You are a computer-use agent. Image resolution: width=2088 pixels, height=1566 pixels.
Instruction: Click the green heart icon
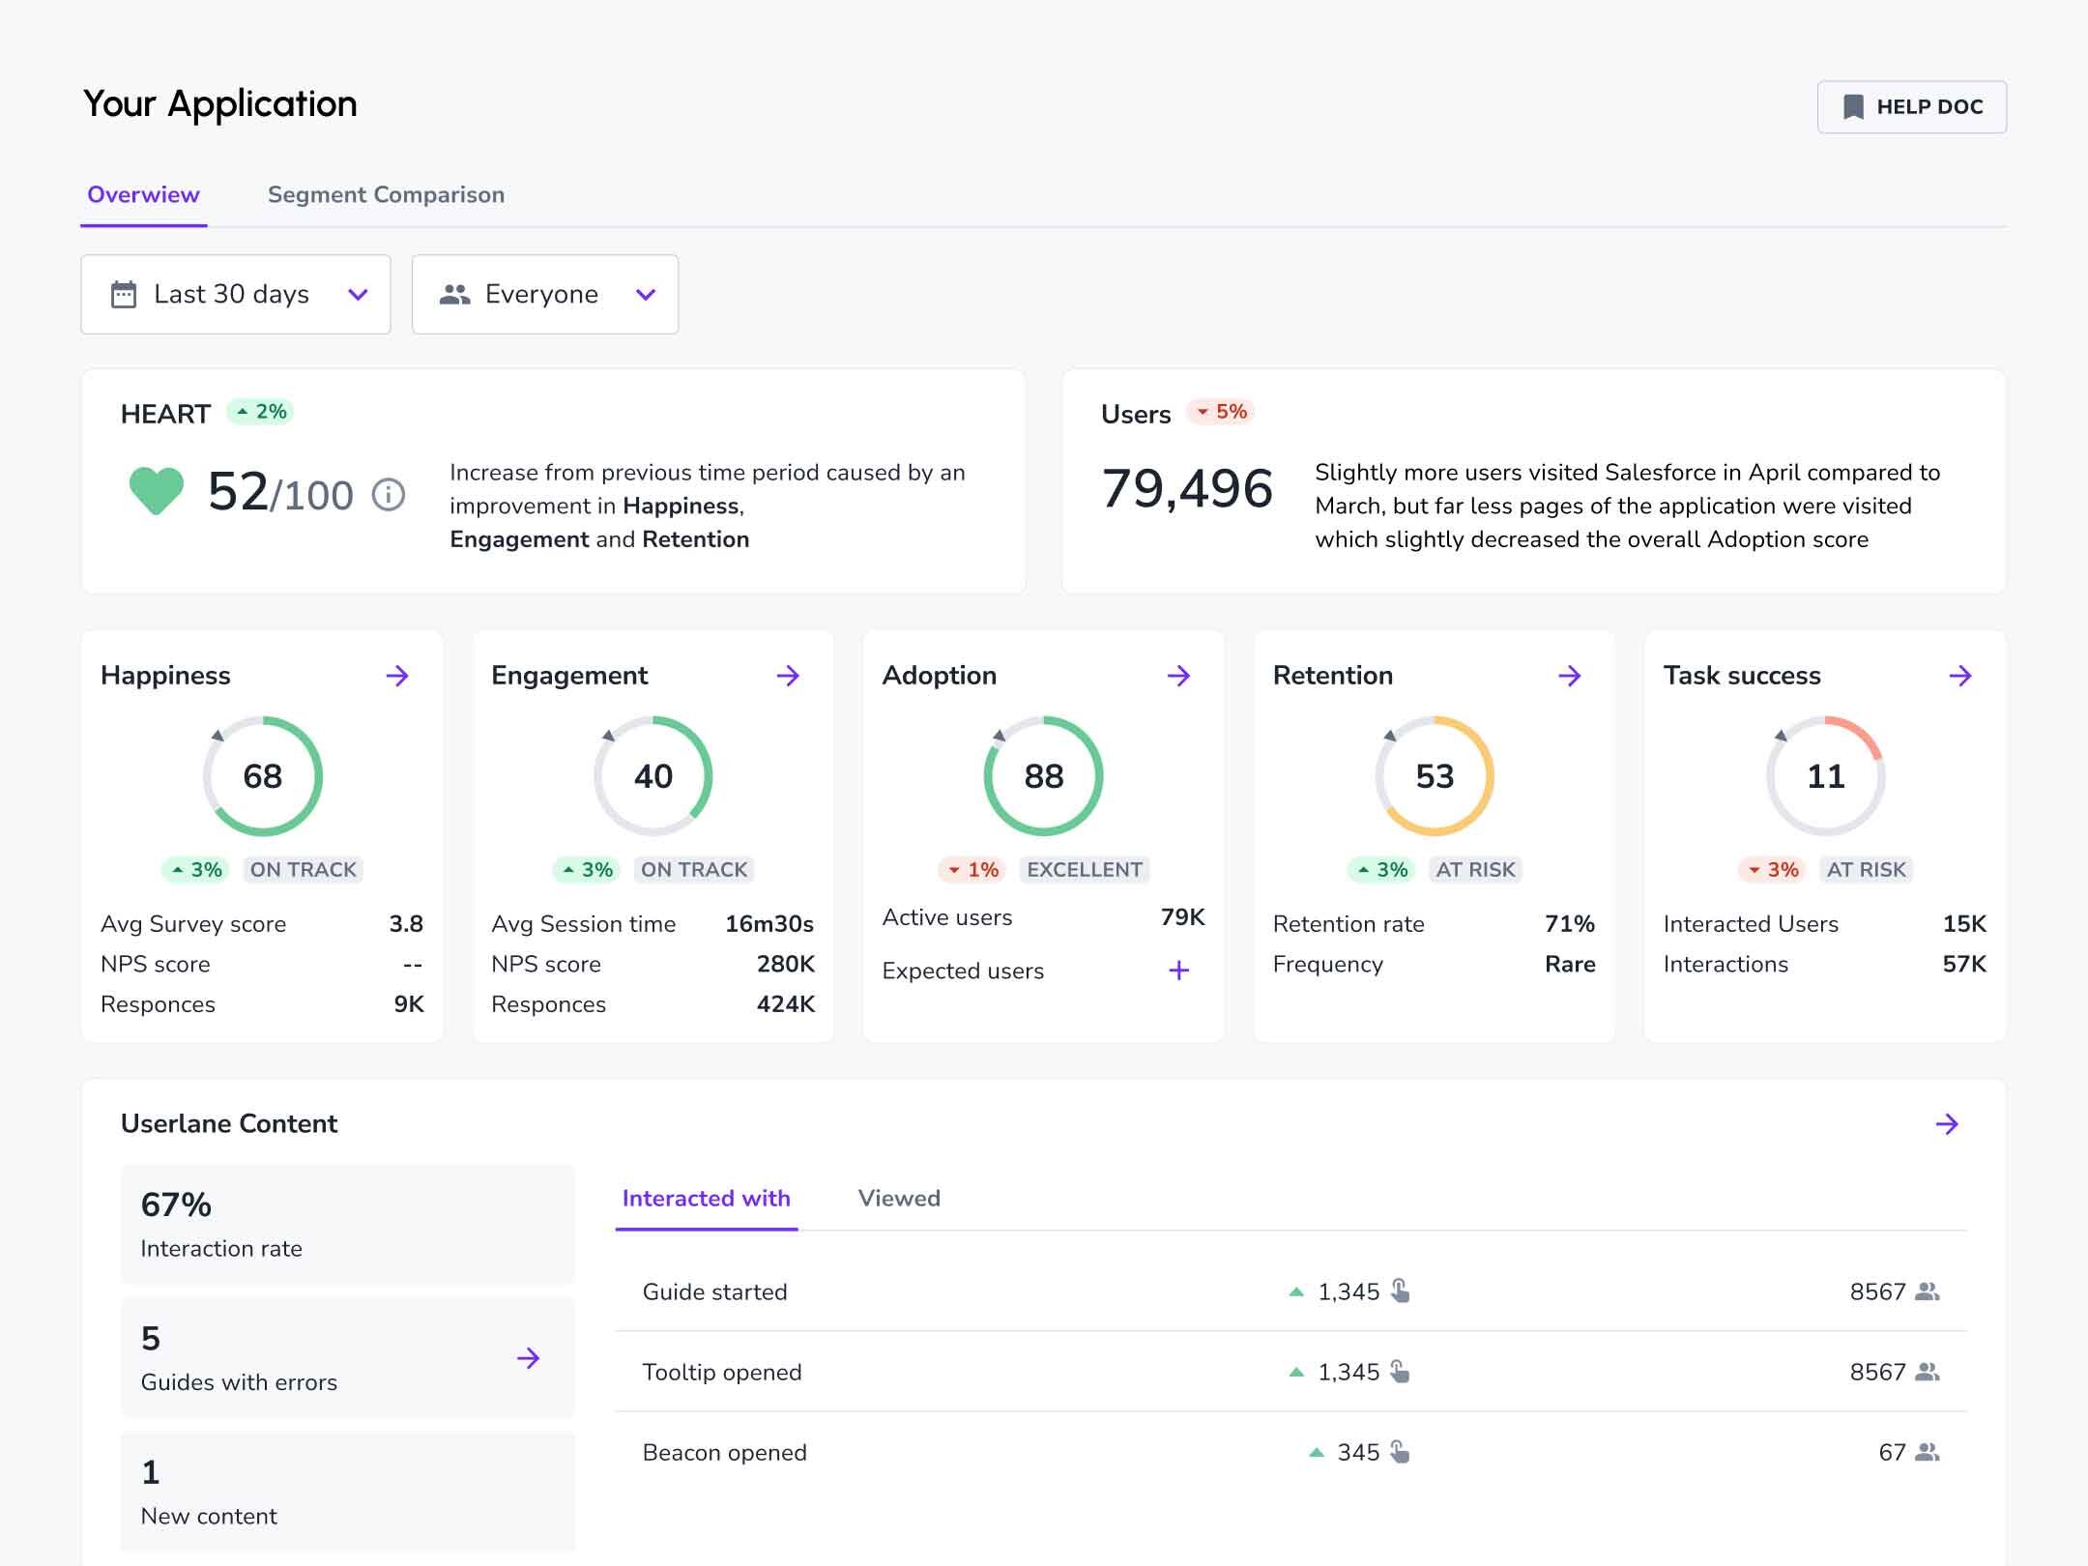coord(157,491)
